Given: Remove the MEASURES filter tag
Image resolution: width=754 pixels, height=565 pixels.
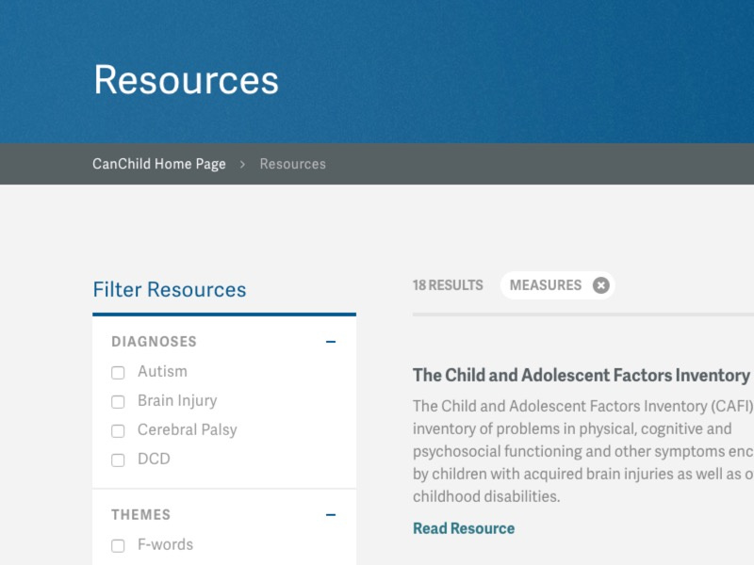Looking at the screenshot, I should (x=601, y=285).
